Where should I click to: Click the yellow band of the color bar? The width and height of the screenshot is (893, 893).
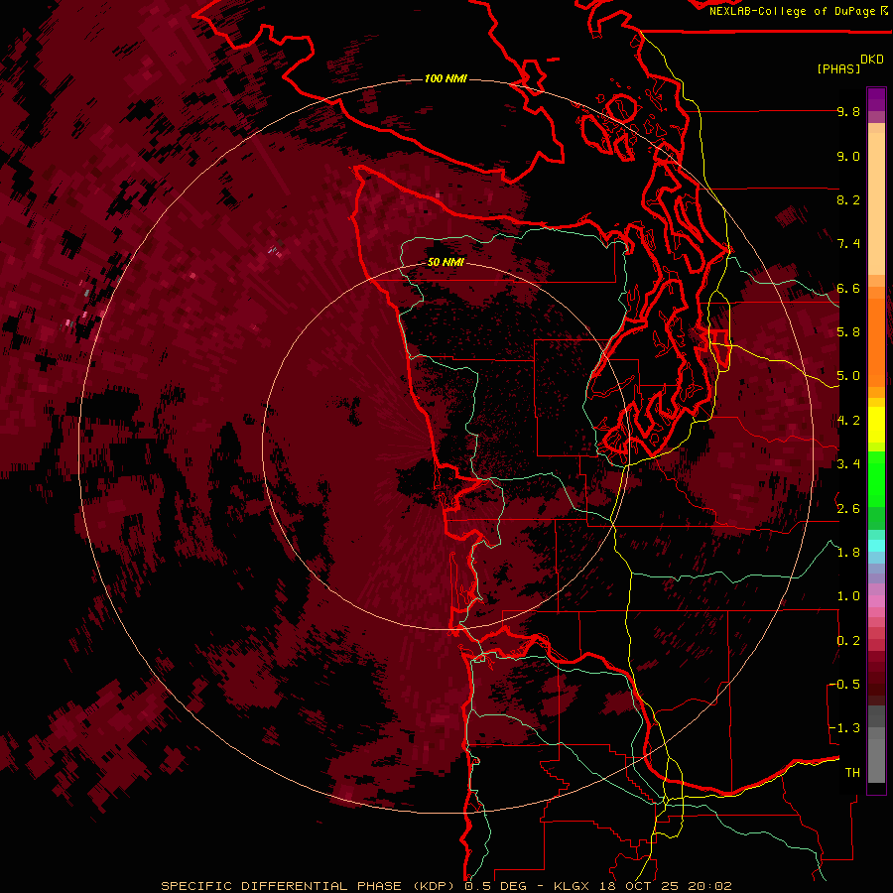pyautogui.click(x=876, y=425)
